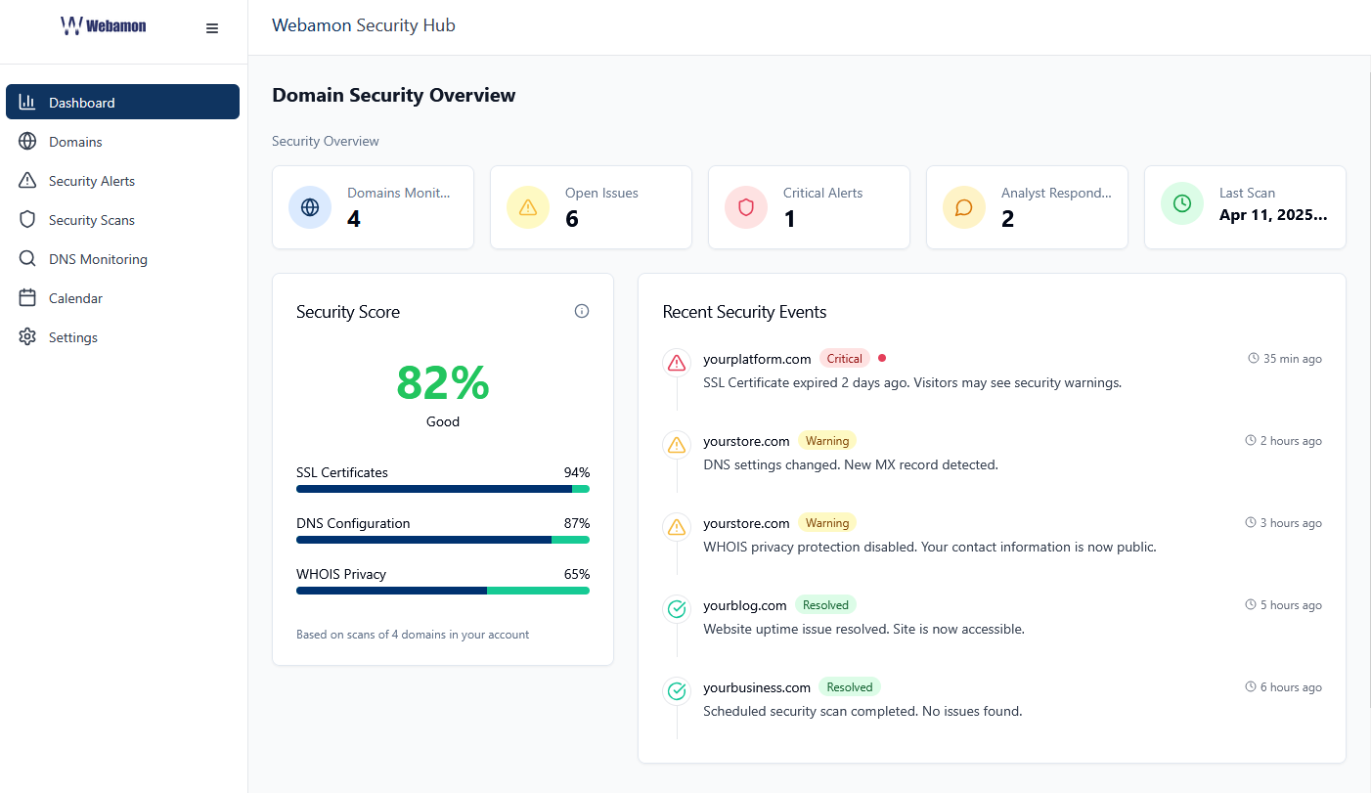Click the critical alert icon for yourplatform.com
The image size is (1371, 793).
pyautogui.click(x=677, y=363)
